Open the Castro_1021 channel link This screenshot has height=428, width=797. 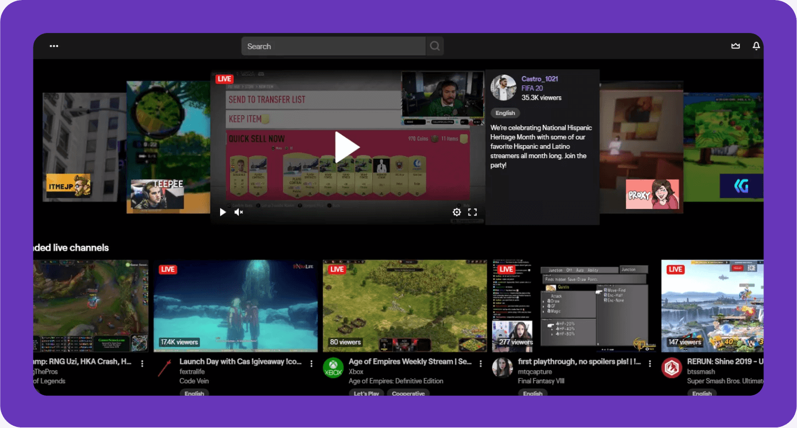click(540, 79)
